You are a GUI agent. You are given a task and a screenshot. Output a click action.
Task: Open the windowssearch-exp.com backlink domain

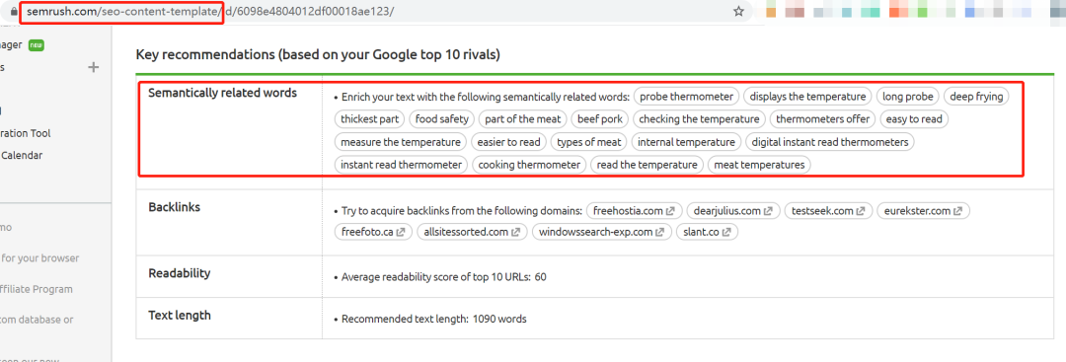[x=600, y=232]
